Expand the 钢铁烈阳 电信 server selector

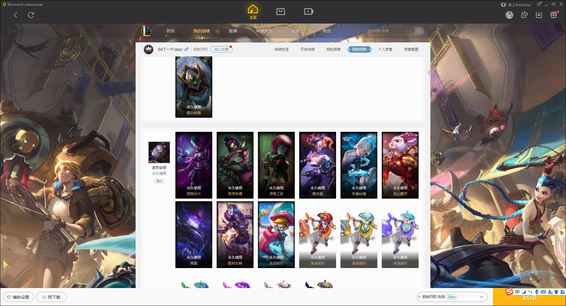pyautogui.click(x=452, y=297)
